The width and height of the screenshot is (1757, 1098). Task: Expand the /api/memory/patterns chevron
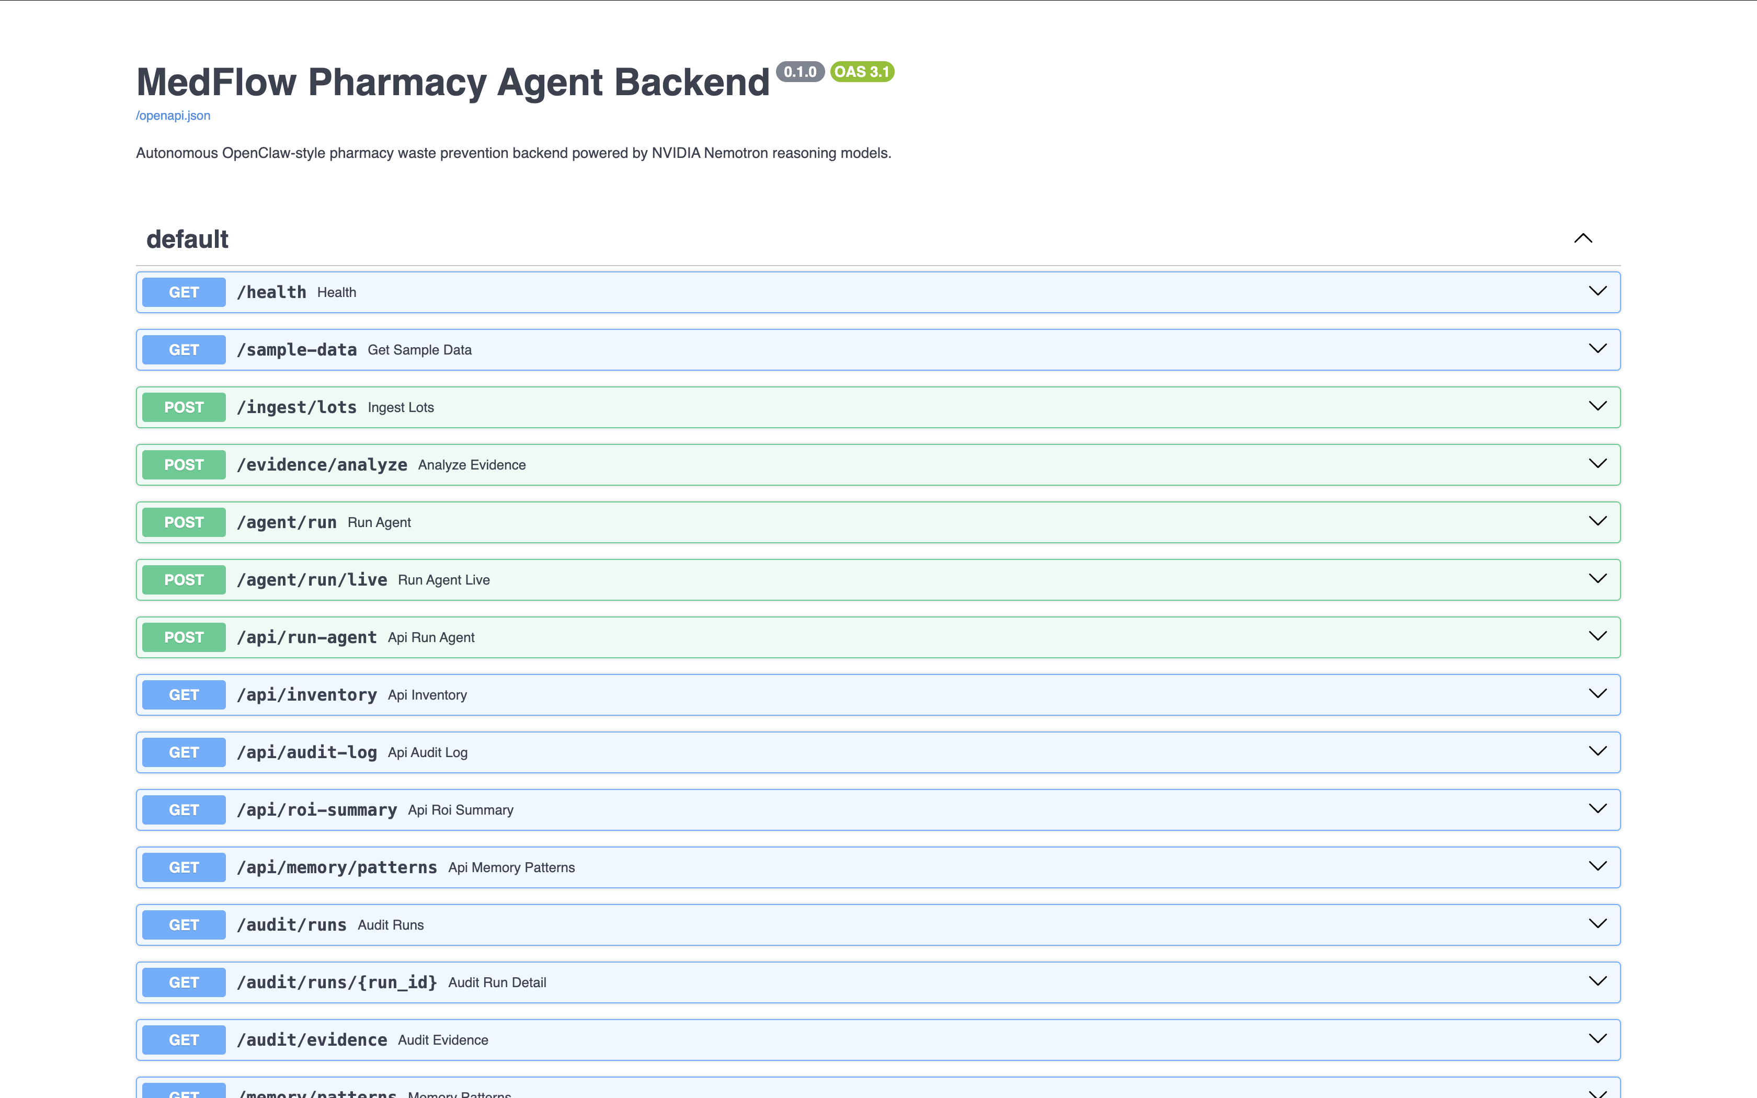click(1598, 866)
